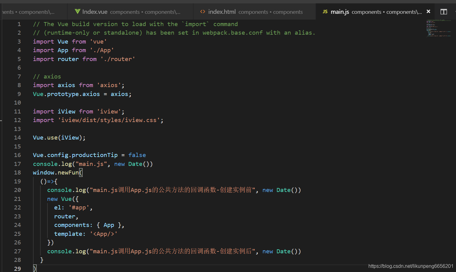Viewport: 456px width, 272px height.
Task: Click the webpack.base.conf comment on line 2
Action: [174, 33]
